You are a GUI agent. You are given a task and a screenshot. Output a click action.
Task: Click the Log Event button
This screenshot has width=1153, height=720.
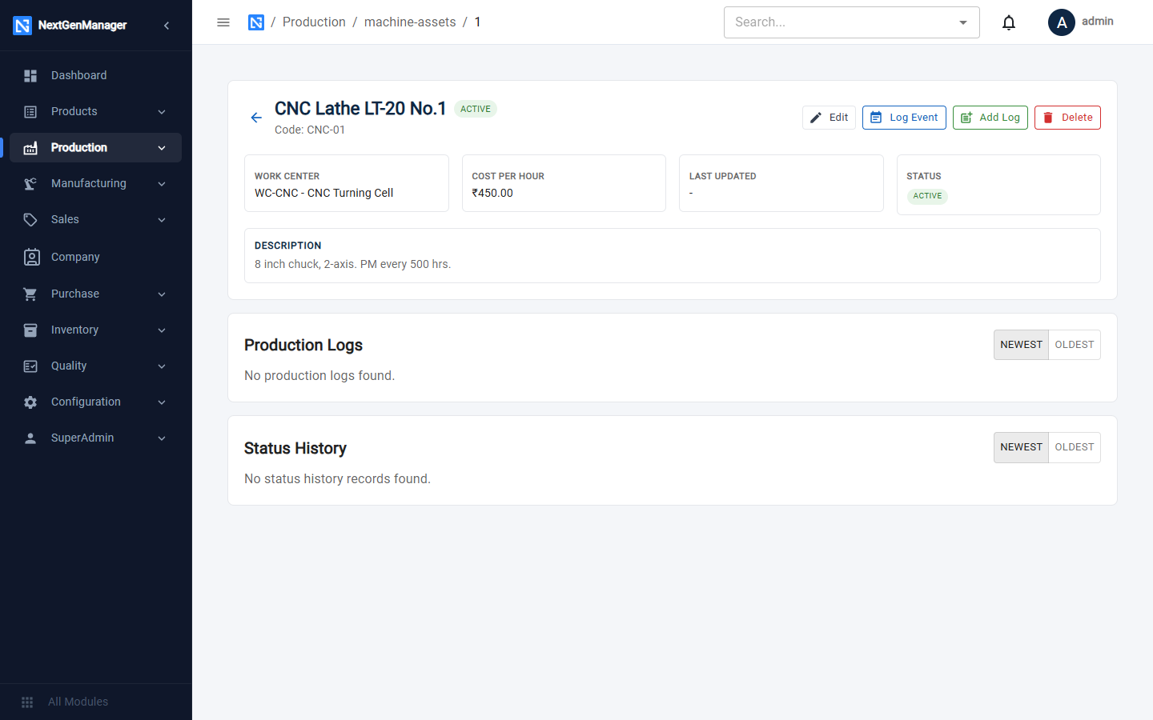[904, 118]
